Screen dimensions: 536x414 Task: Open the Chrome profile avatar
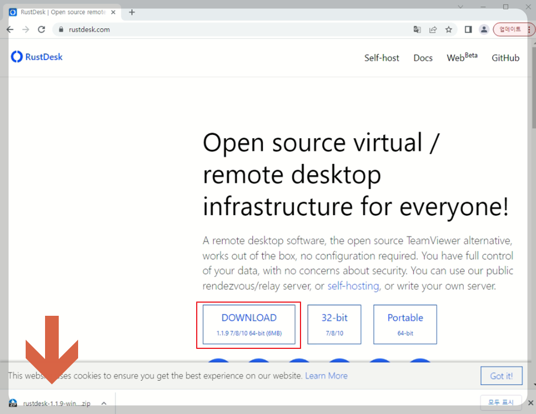pos(484,30)
